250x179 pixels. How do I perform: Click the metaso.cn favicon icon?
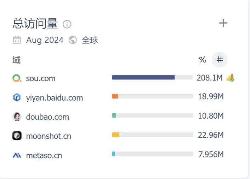[x=17, y=155]
